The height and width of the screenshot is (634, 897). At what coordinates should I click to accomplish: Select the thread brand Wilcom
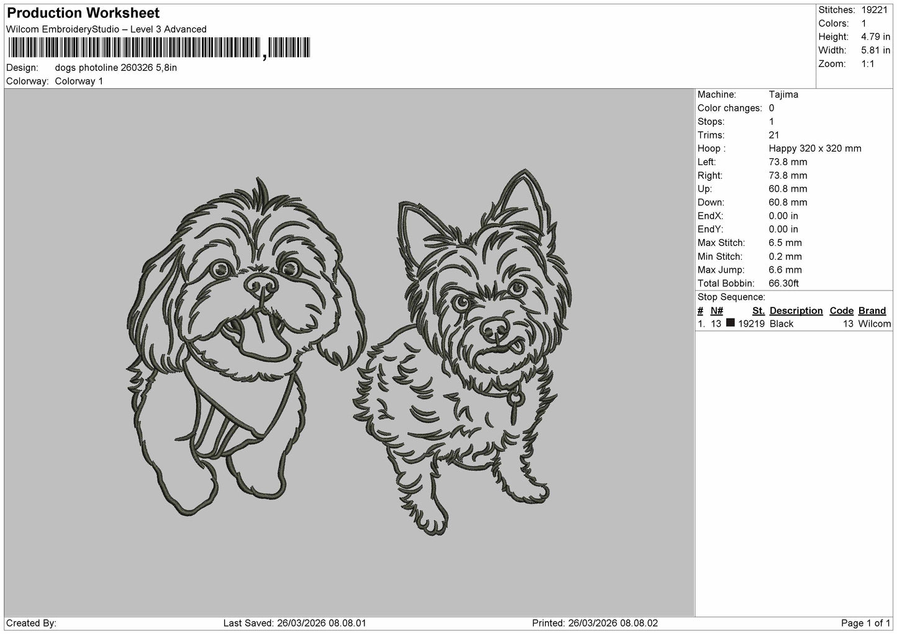click(x=875, y=324)
